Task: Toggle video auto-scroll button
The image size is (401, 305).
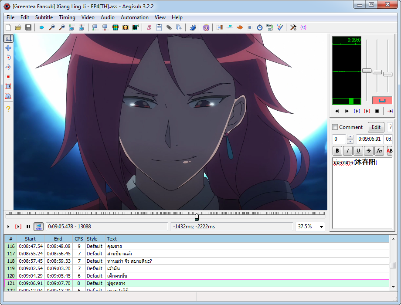Action: pyautogui.click(x=39, y=227)
